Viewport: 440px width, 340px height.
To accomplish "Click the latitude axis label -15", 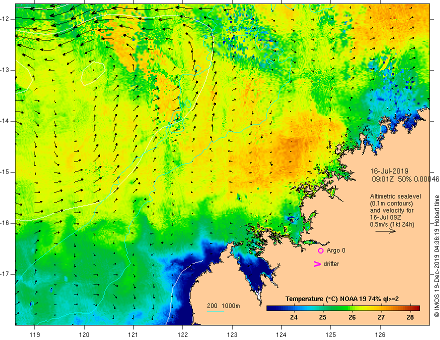I will pos(5,172).
